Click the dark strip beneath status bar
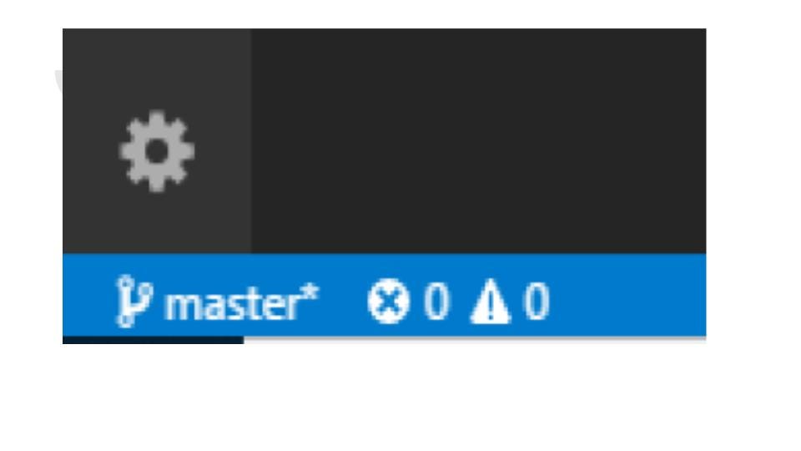Image resolution: width=801 pixels, height=451 pixels. [153, 340]
